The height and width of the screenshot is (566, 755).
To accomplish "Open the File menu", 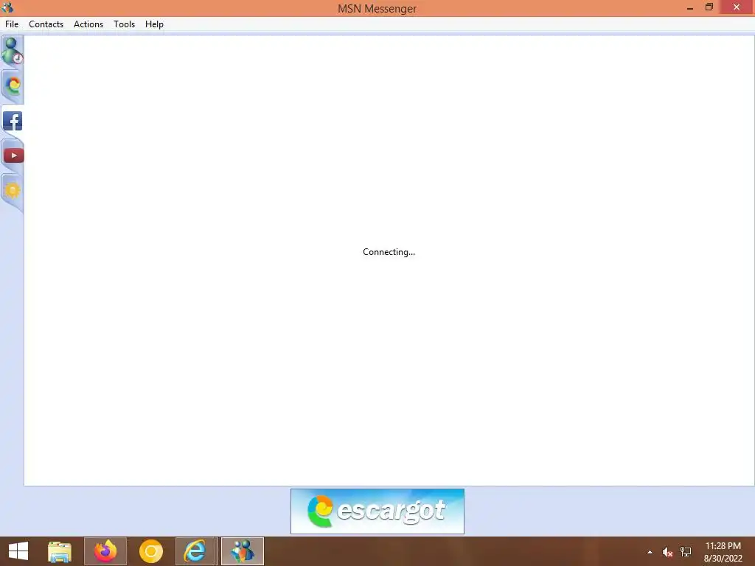I will point(12,24).
